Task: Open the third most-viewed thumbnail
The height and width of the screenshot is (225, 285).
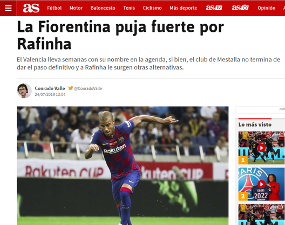Action: click(261, 214)
